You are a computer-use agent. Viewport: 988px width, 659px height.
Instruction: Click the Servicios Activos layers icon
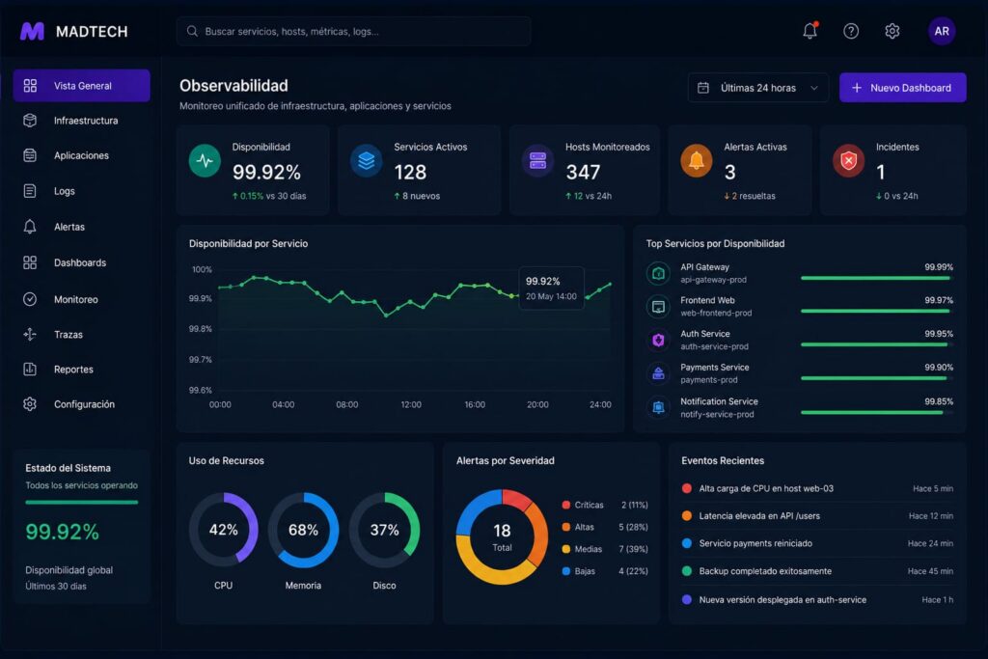366,161
